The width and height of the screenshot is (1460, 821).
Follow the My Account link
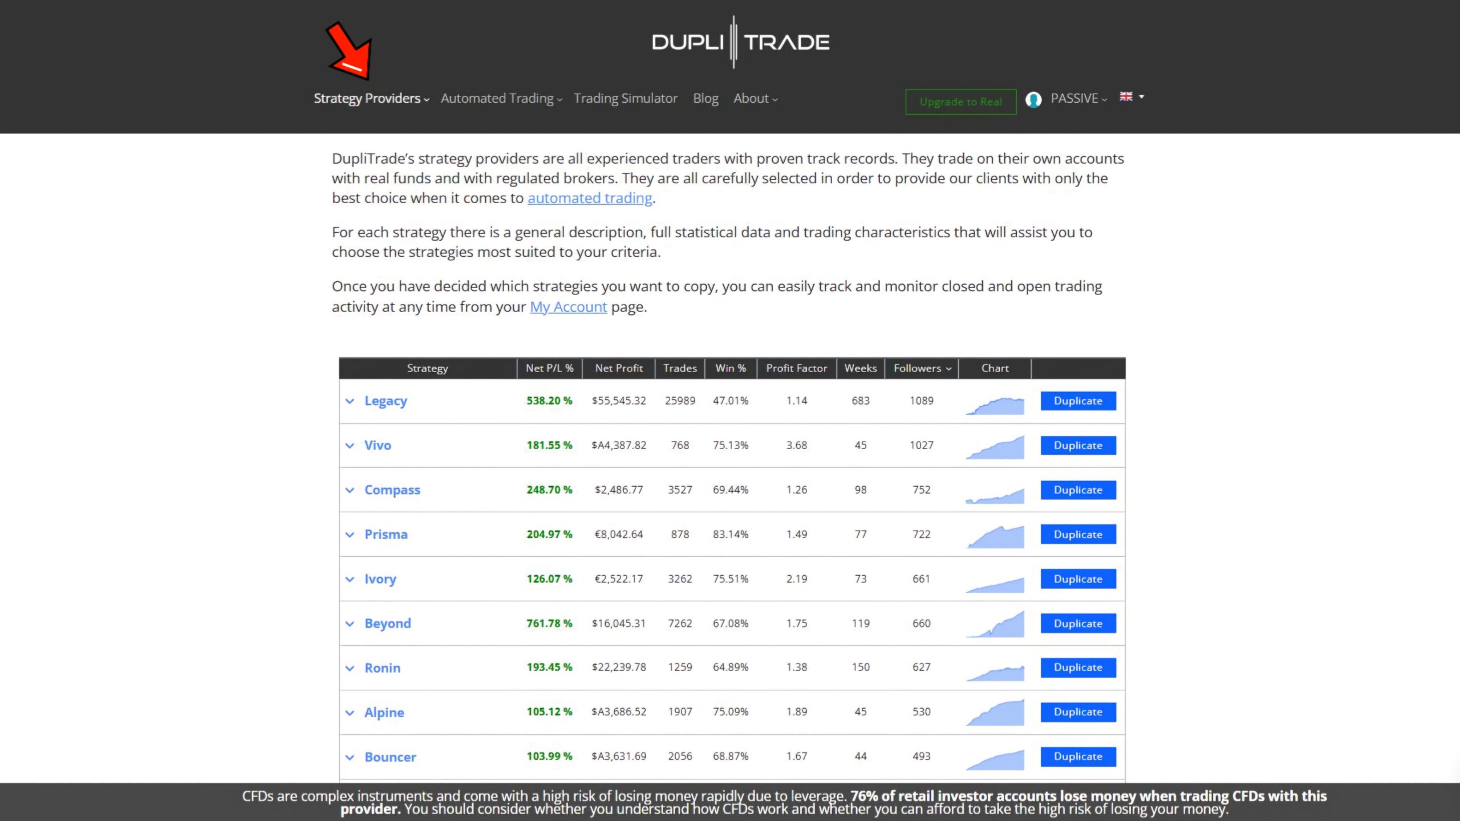tap(568, 307)
